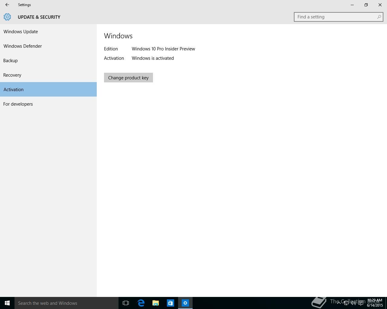
Task: Select the Backup section
Action: 48,60
